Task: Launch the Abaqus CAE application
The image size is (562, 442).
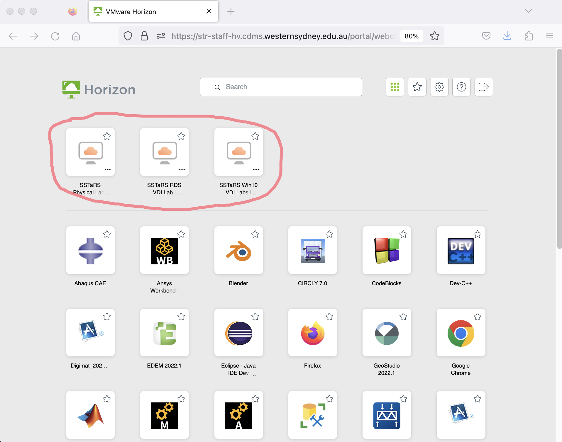Action: [90, 250]
